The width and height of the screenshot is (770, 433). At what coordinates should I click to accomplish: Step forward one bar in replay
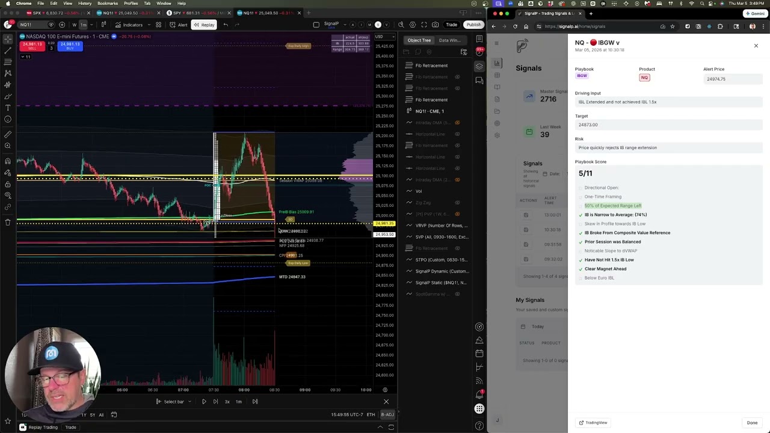point(215,401)
